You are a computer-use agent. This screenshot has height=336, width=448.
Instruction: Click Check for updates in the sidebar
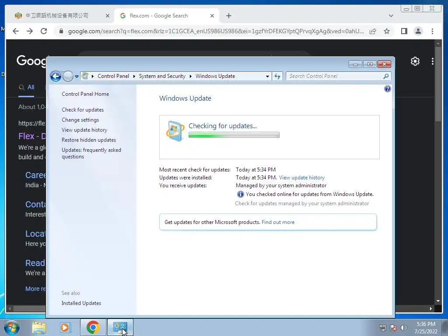[83, 110]
